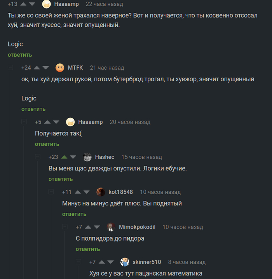Click the green upvote arrow on Hashec's comment
Viewport: 272px width, 279px height.
[64, 157]
